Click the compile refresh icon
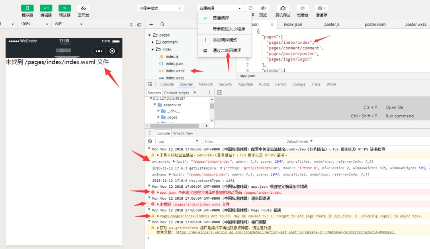 [x=250, y=8]
